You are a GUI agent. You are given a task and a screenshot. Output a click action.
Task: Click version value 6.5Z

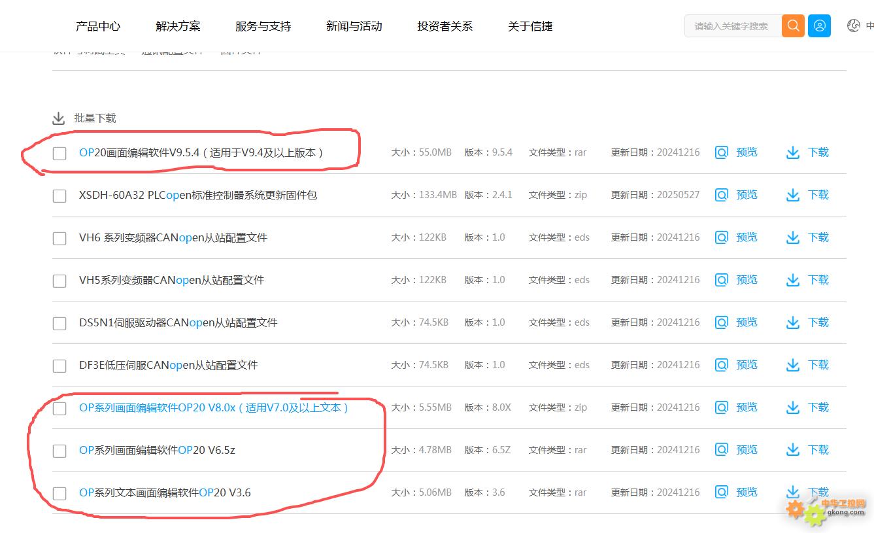[x=501, y=450]
